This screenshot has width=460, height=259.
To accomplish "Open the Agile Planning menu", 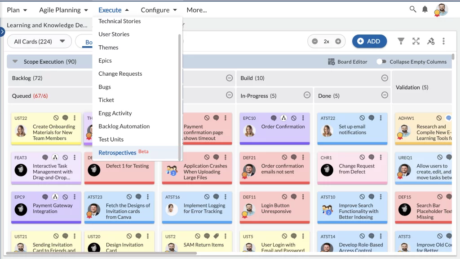I will pos(63,10).
